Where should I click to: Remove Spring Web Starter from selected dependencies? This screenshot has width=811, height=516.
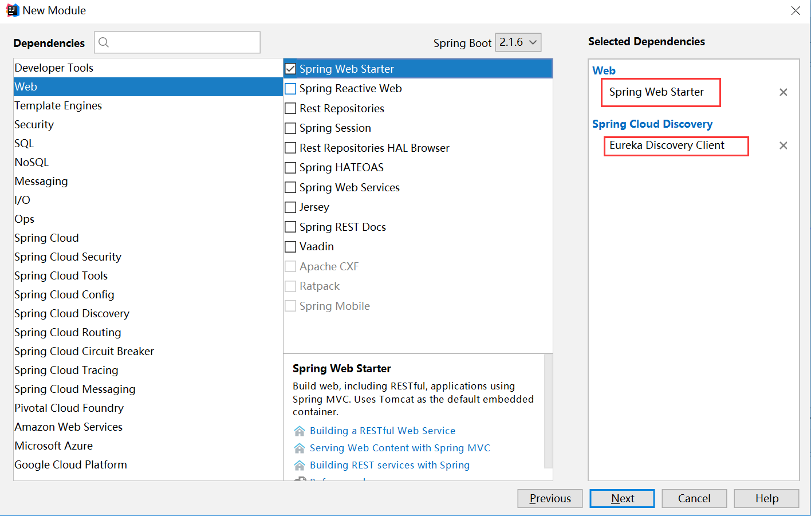point(784,92)
